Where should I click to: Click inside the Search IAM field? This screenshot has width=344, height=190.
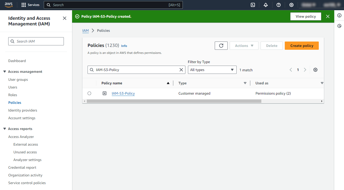[x=36, y=41]
